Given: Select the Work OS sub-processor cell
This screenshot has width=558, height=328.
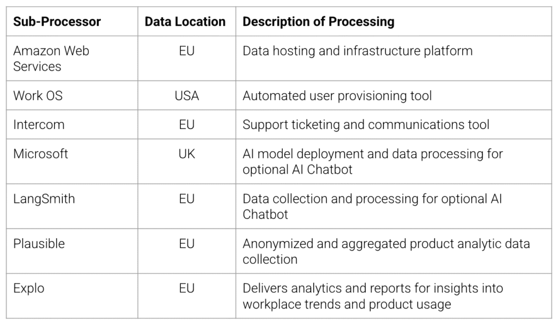Looking at the screenshot, I should [38, 96].
